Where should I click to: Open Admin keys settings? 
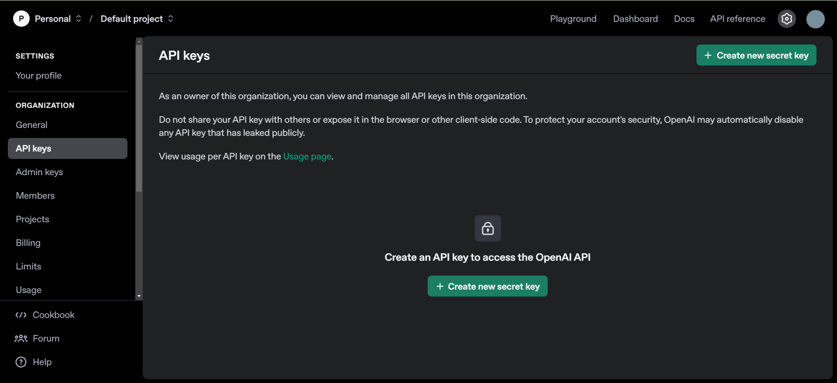pyautogui.click(x=68, y=172)
